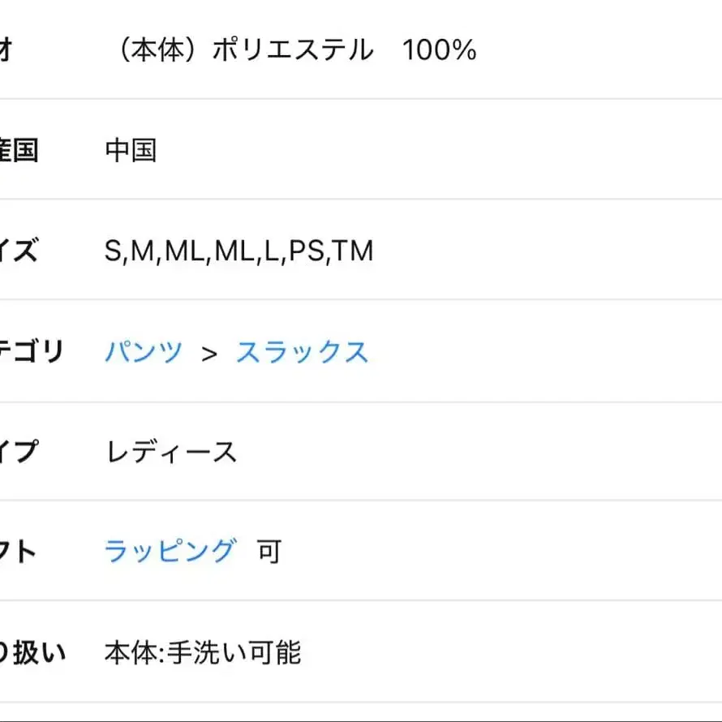
Task: Click the divider line below the size row
Action: coord(361,300)
